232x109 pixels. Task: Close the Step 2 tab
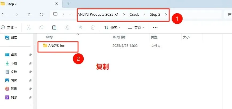pos(56,4)
